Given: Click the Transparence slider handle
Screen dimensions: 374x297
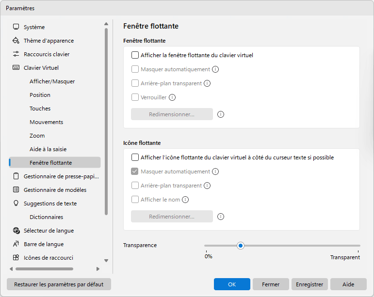Looking at the screenshot, I should pos(241,246).
